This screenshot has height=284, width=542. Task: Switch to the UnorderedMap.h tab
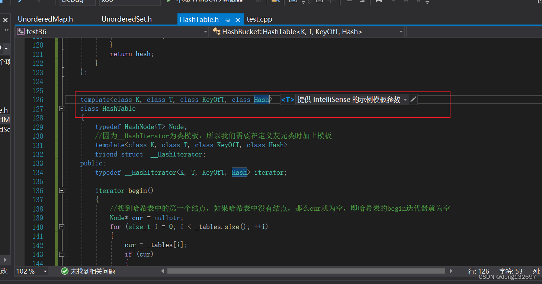pos(45,19)
